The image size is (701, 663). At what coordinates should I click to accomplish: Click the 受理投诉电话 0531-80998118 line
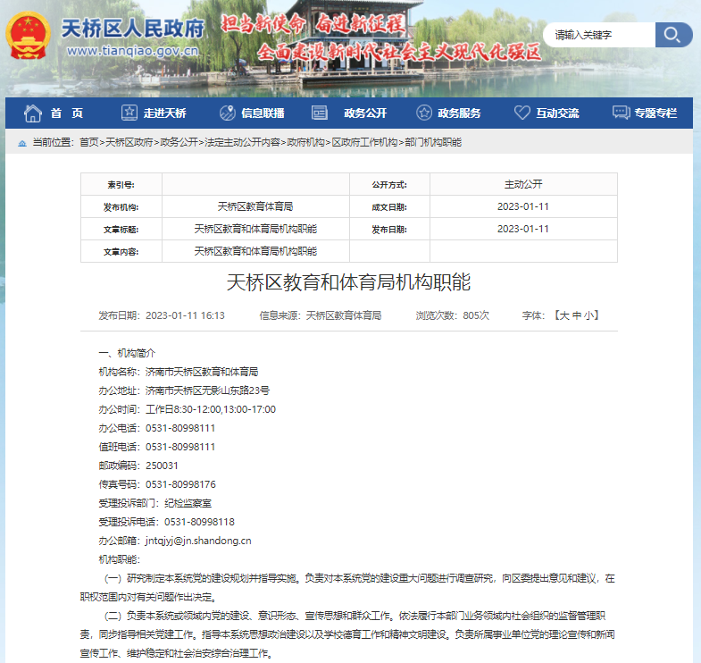click(x=166, y=522)
